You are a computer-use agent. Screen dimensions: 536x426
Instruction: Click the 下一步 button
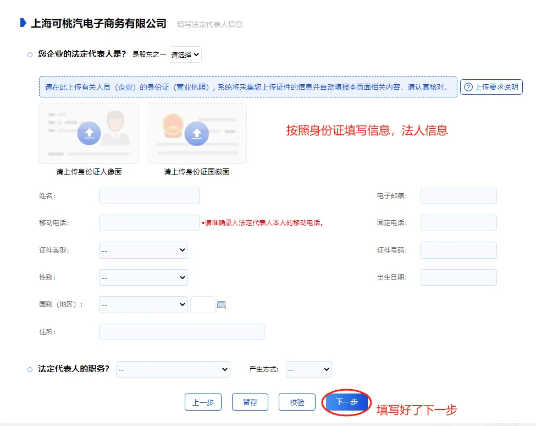[x=346, y=402]
